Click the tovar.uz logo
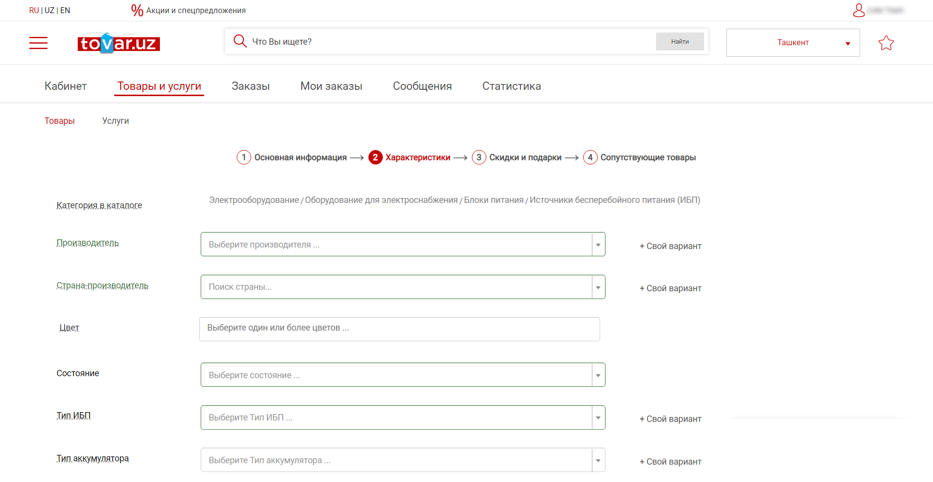The height and width of the screenshot is (482, 933). point(119,43)
